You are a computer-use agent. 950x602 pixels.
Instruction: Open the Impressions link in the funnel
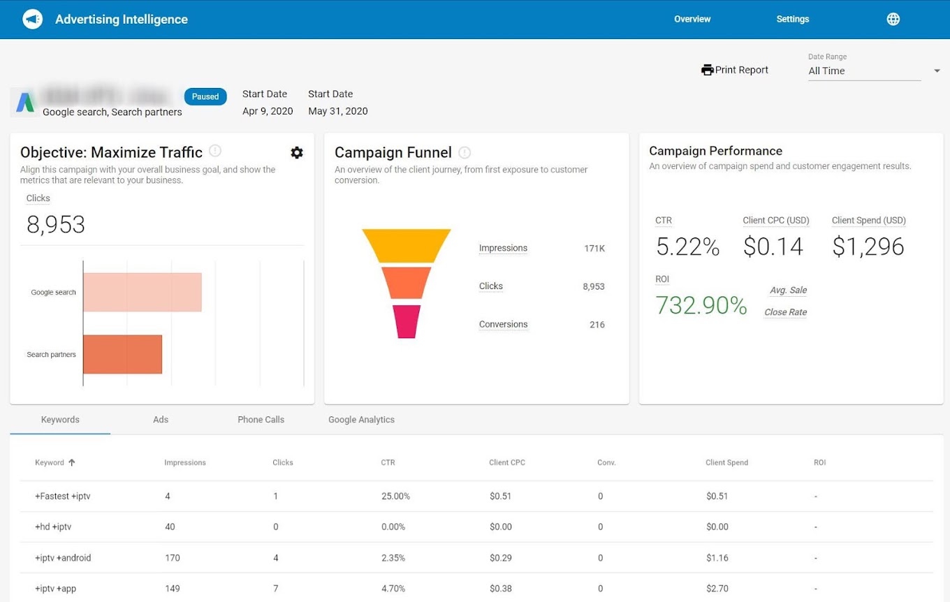pos(503,248)
